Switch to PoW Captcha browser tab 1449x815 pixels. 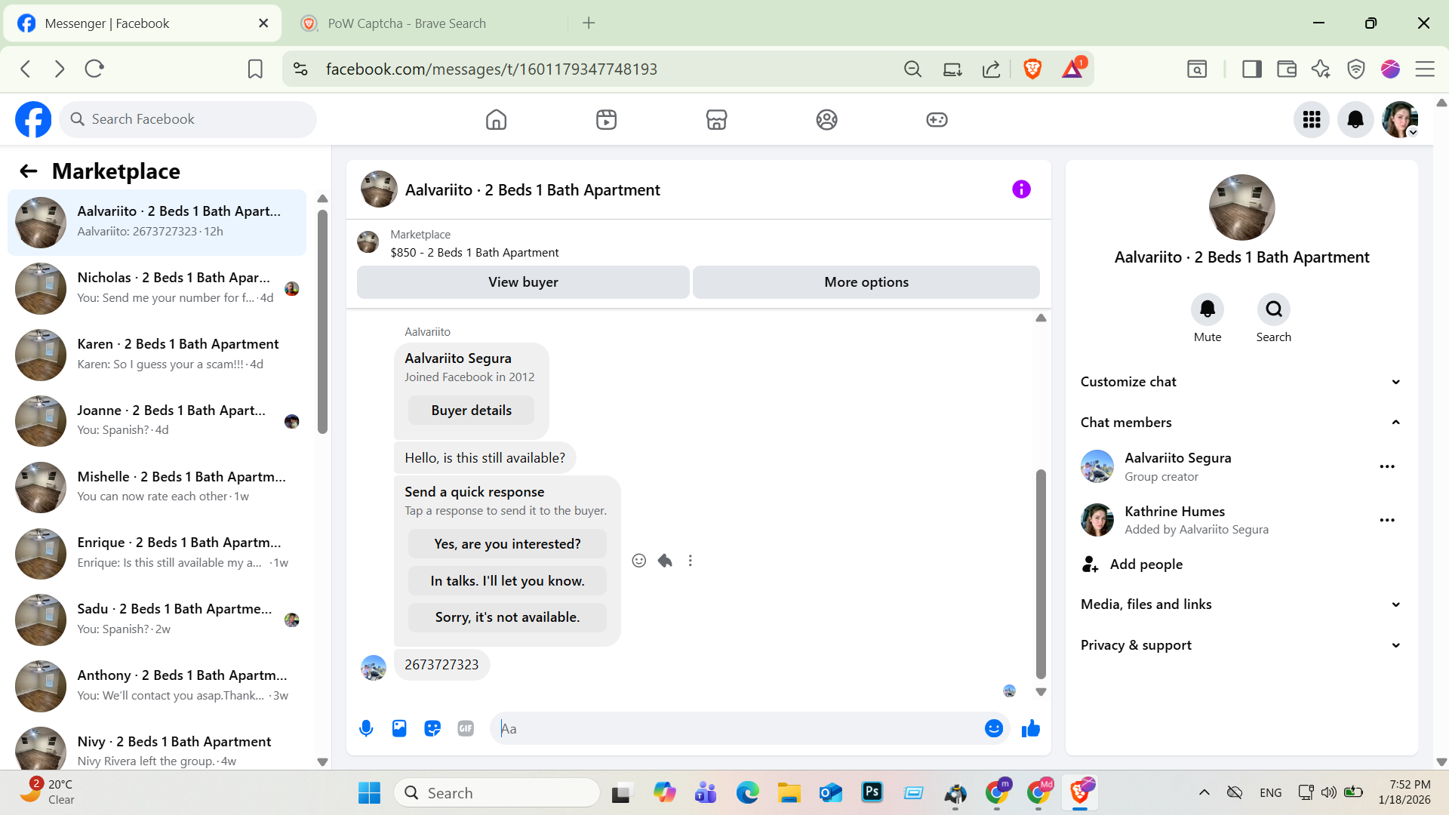(x=408, y=23)
